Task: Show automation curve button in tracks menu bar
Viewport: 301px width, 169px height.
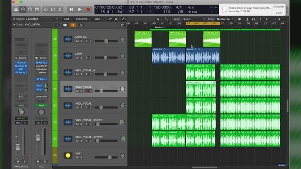Action: click(x=109, y=19)
